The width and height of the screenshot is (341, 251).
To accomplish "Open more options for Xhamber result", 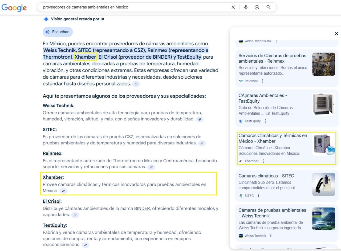I will [263, 161].
